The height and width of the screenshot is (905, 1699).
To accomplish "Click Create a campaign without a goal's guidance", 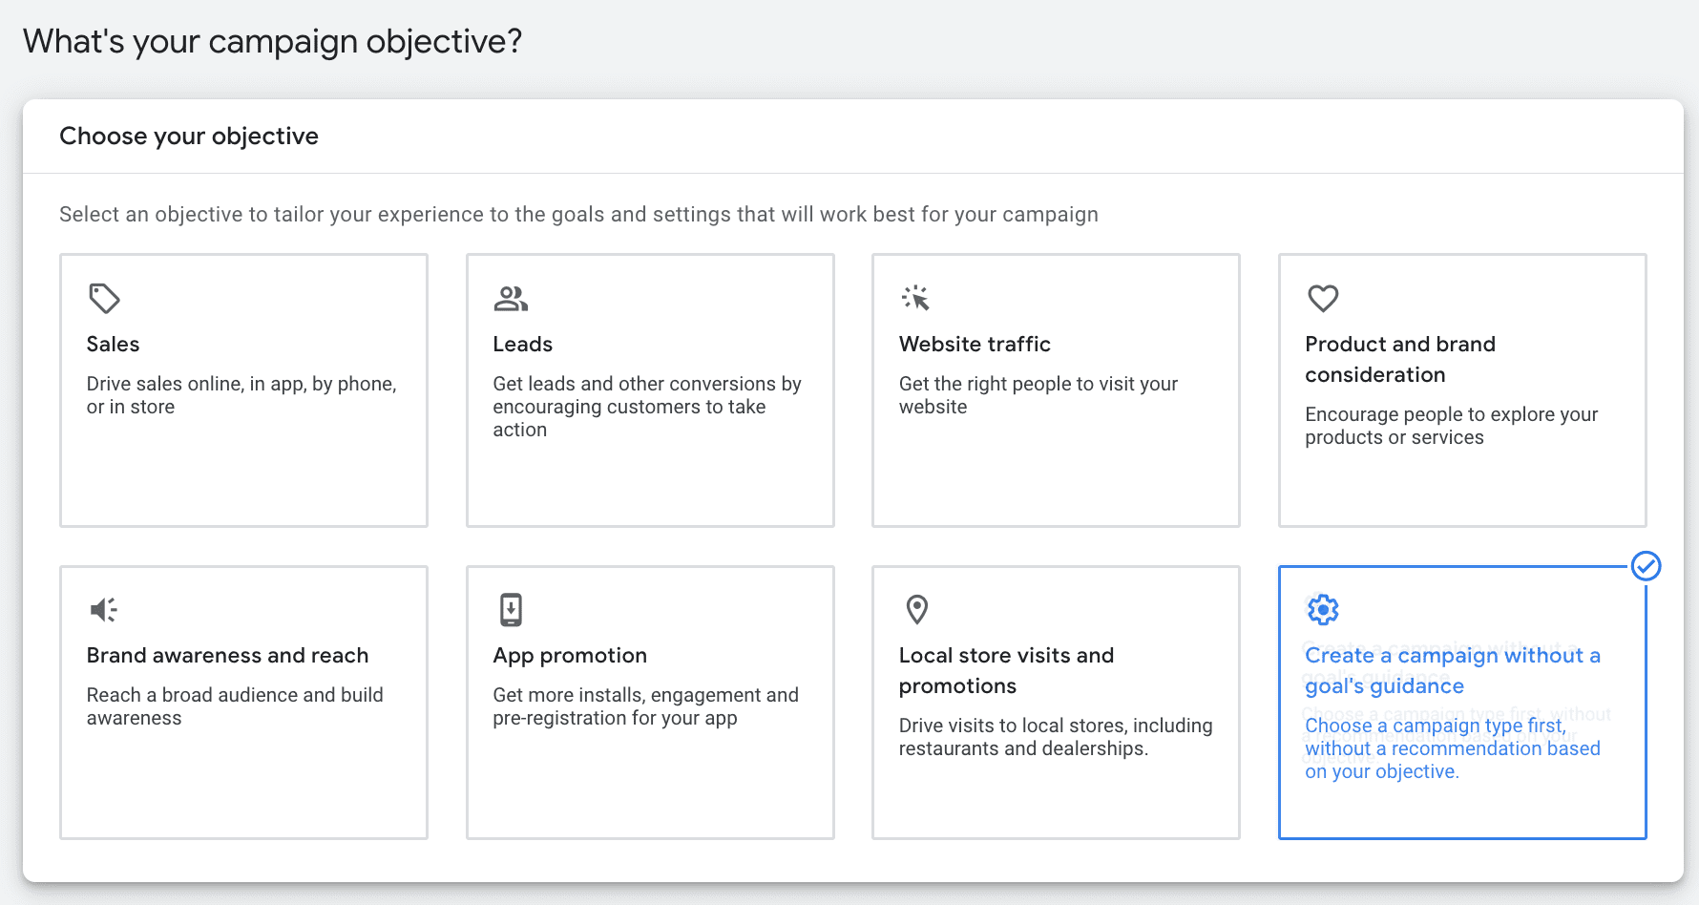I will (1452, 670).
